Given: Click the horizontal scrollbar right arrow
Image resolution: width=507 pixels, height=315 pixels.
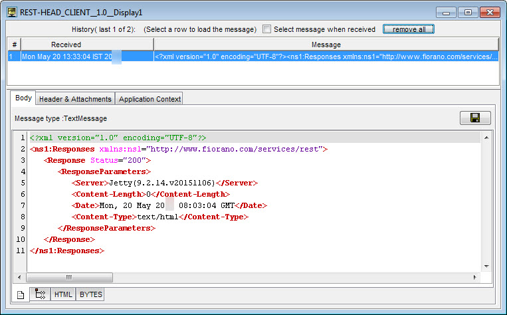Looking at the screenshot, I should [x=475, y=276].
